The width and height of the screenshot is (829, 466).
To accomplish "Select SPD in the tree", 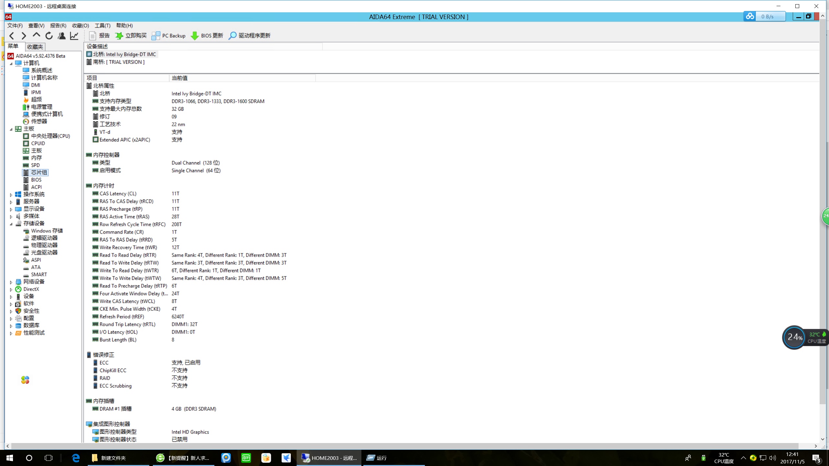I will (x=35, y=165).
